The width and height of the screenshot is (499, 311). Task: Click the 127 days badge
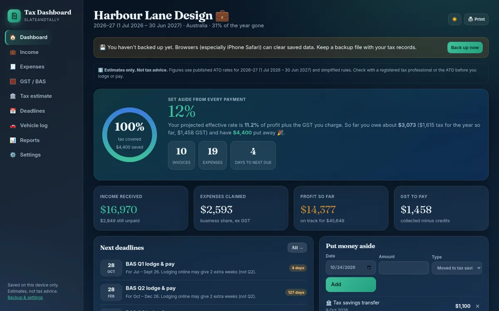click(296, 292)
